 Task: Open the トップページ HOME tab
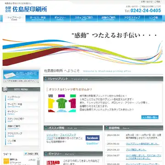[x=14, y=19]
